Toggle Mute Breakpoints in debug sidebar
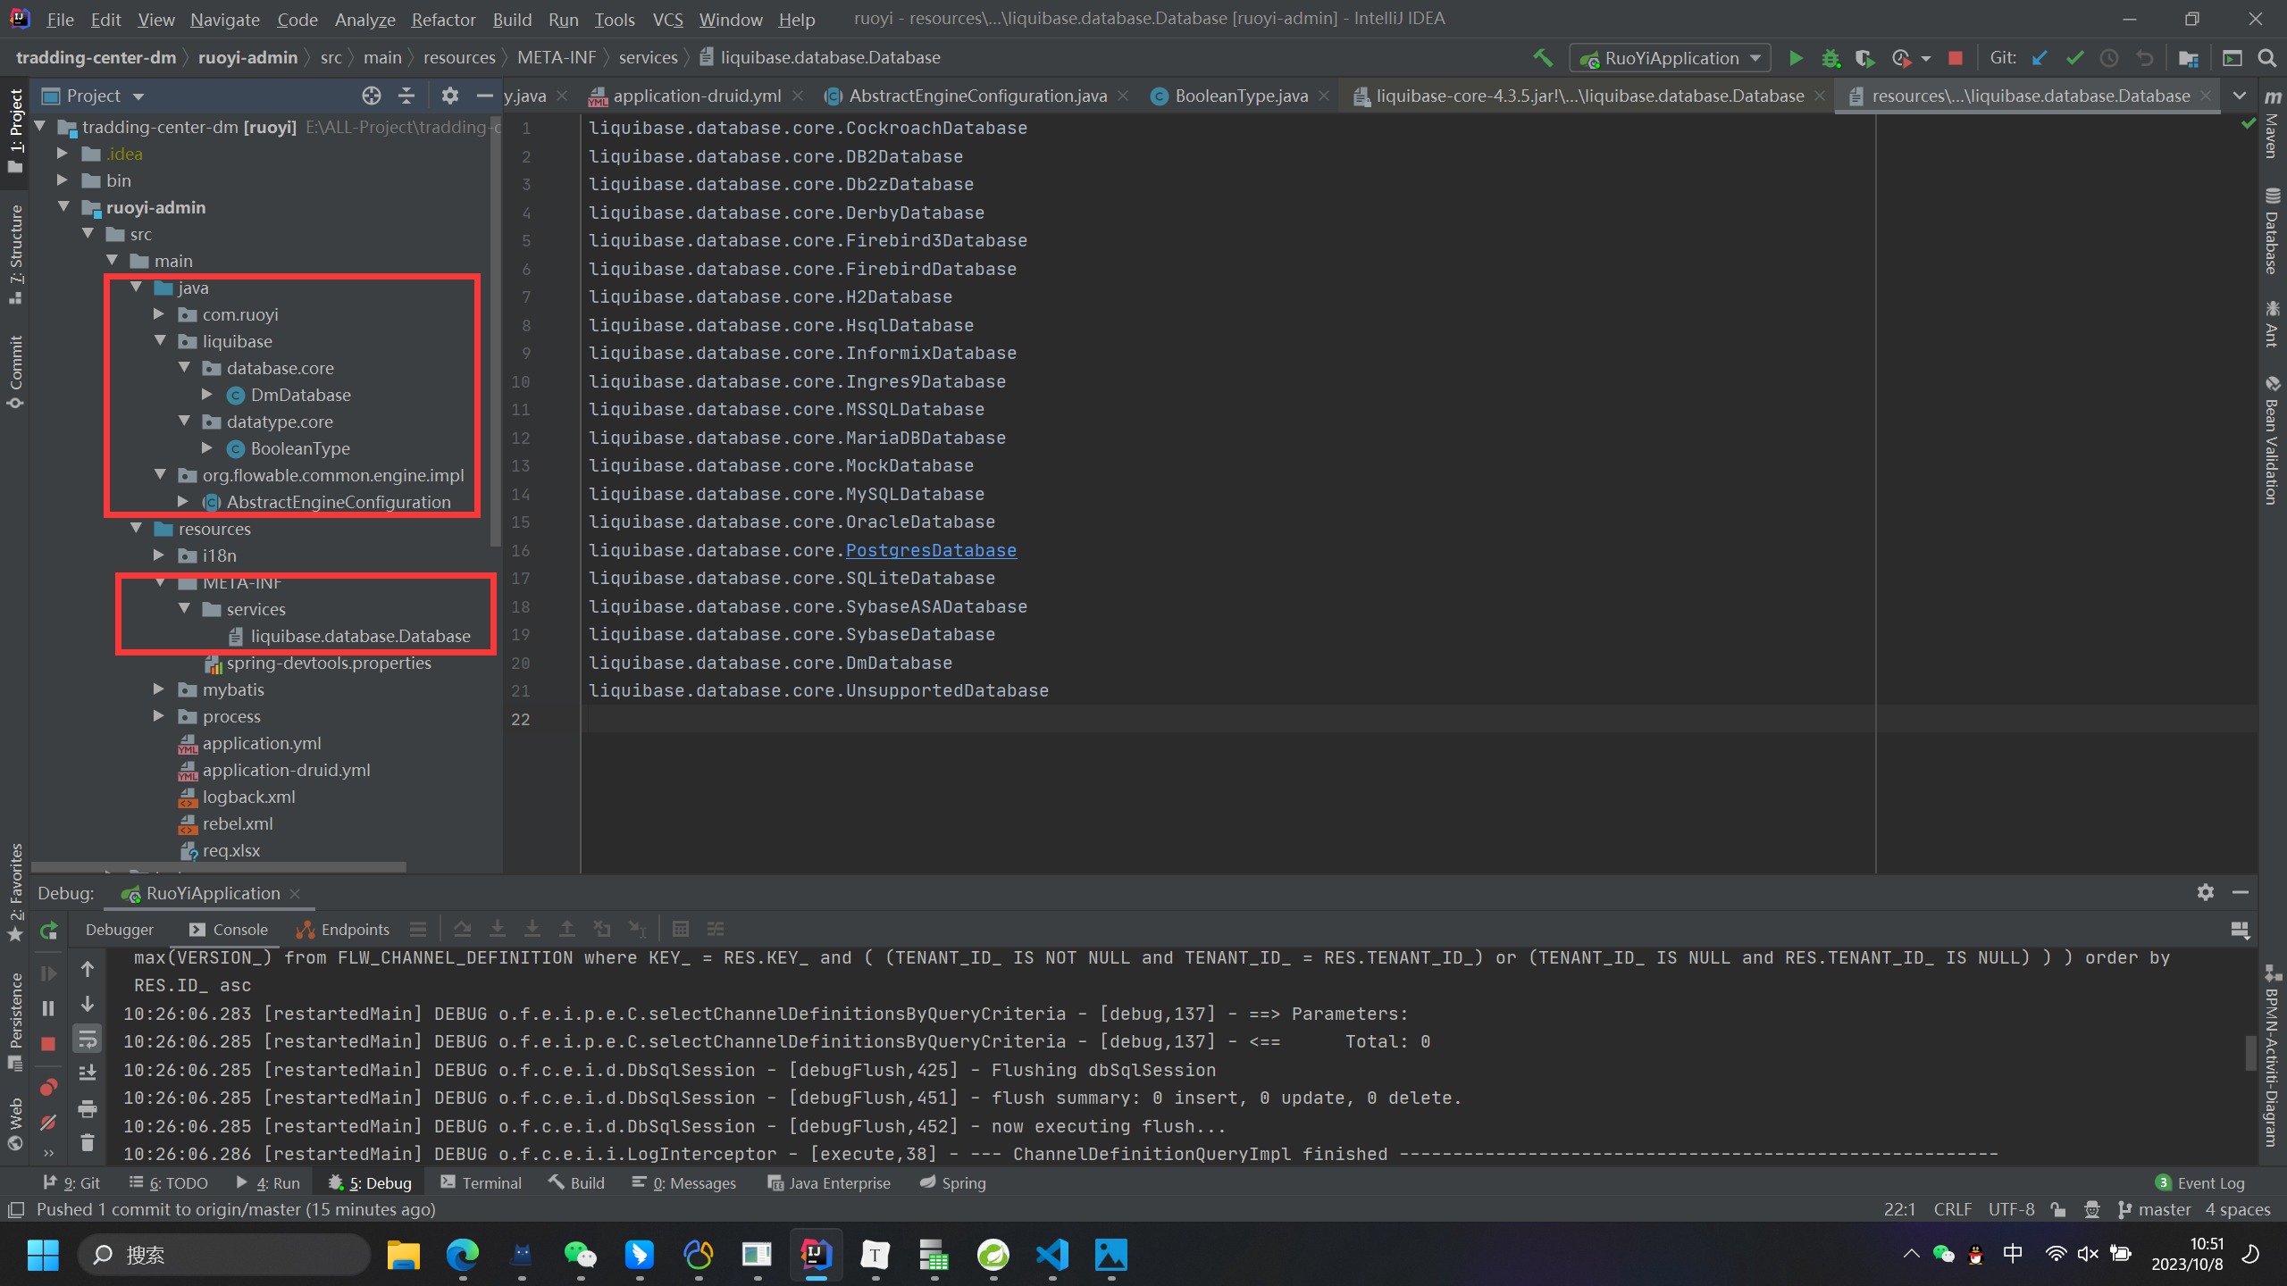This screenshot has width=2287, height=1286. point(49,1122)
